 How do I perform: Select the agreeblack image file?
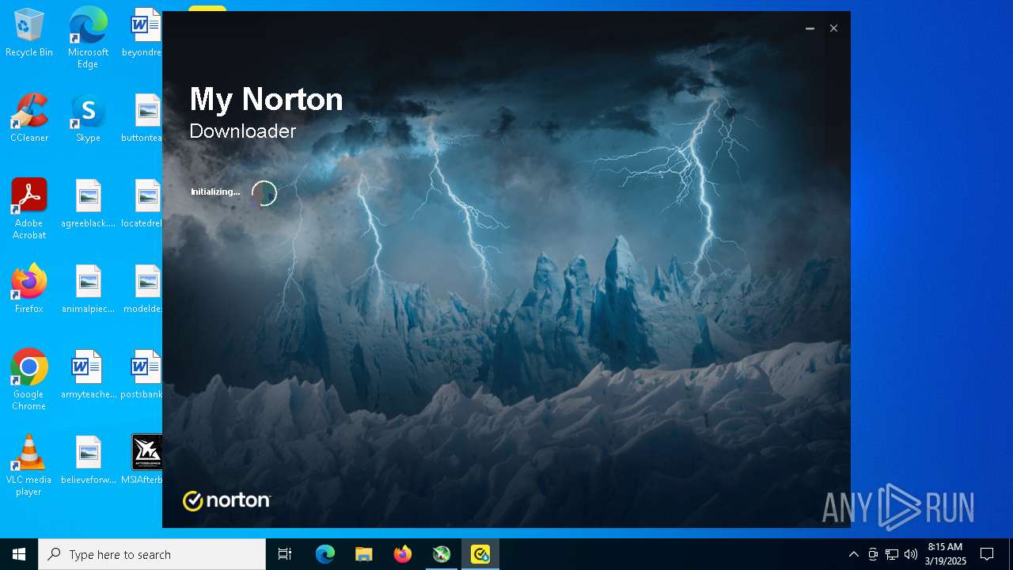88,203
